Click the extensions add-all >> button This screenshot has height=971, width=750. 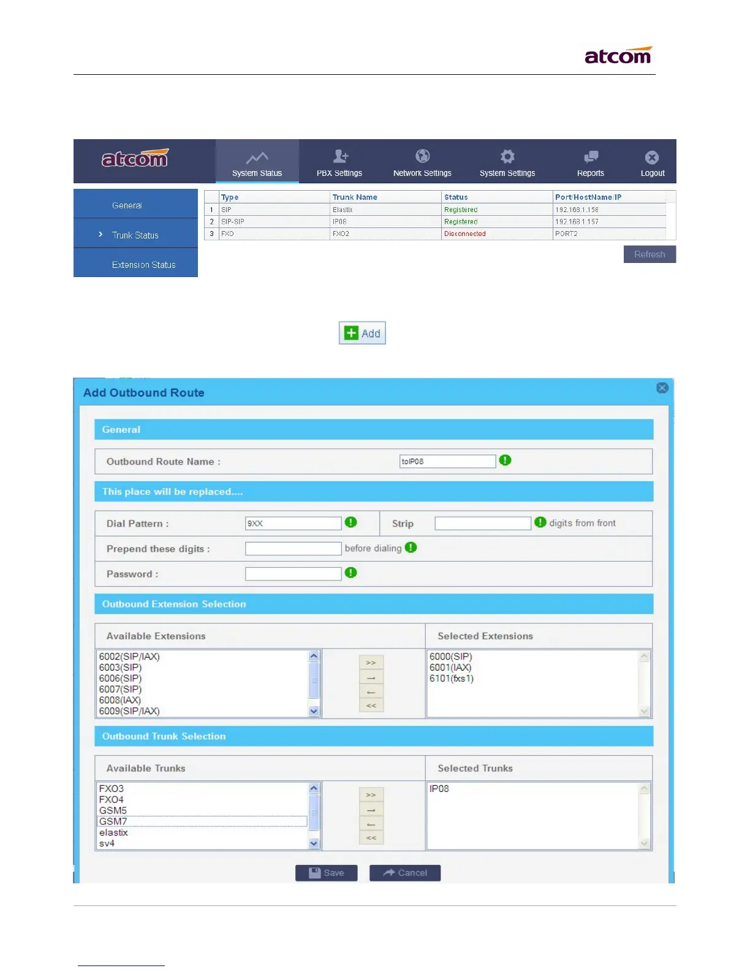371,663
